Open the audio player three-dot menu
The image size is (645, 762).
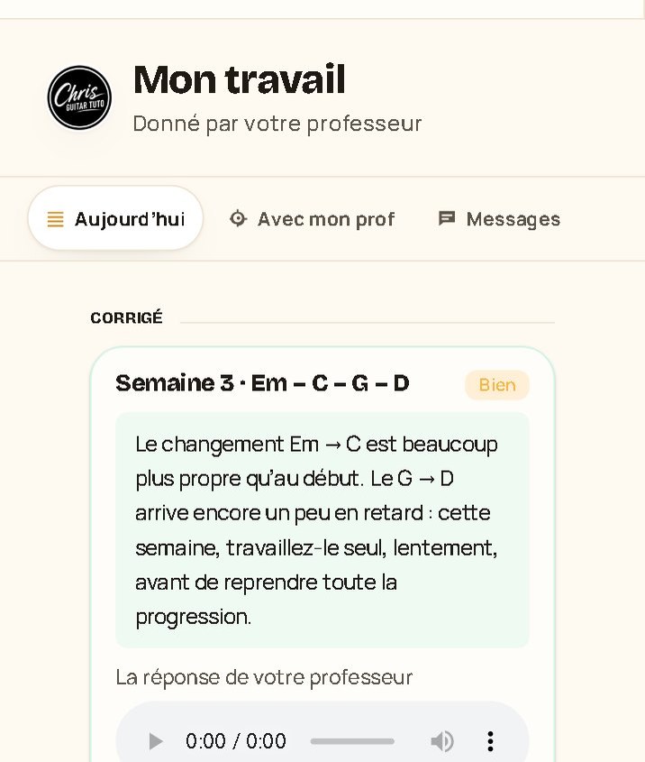click(490, 741)
